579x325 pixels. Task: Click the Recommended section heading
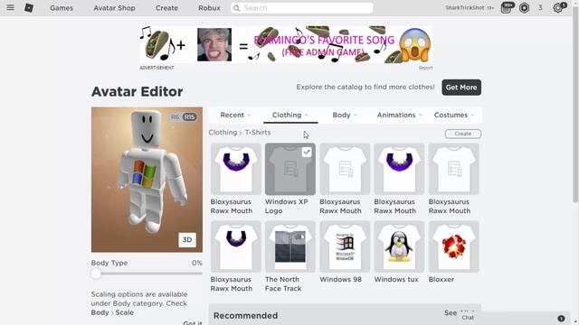[x=245, y=316]
